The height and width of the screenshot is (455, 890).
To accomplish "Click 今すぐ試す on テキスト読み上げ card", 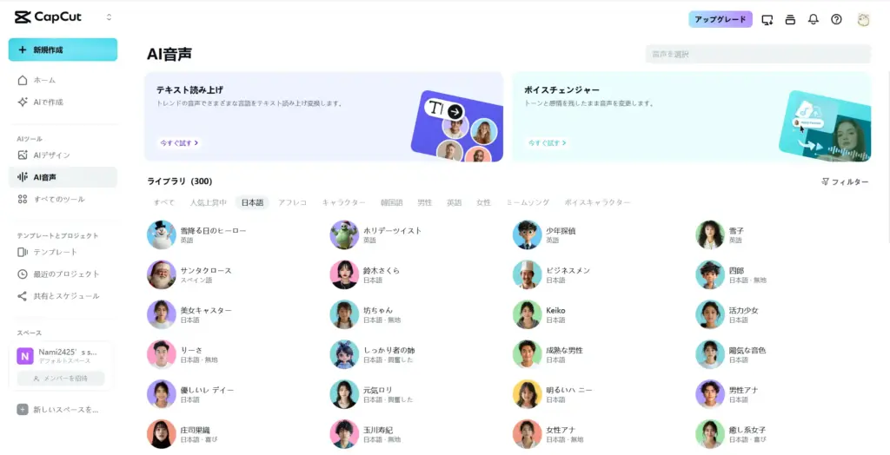I will click(x=178, y=142).
